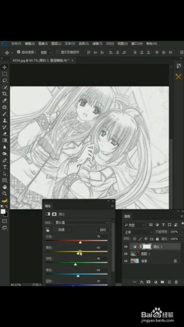Toggle the layer filter switch
This screenshot has height=327, width=184.
[183, 225]
